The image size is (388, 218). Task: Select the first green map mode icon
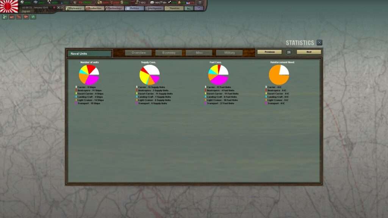(x=5, y=17)
